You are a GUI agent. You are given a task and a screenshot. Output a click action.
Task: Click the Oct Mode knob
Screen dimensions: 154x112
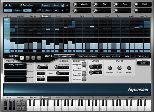(91, 73)
